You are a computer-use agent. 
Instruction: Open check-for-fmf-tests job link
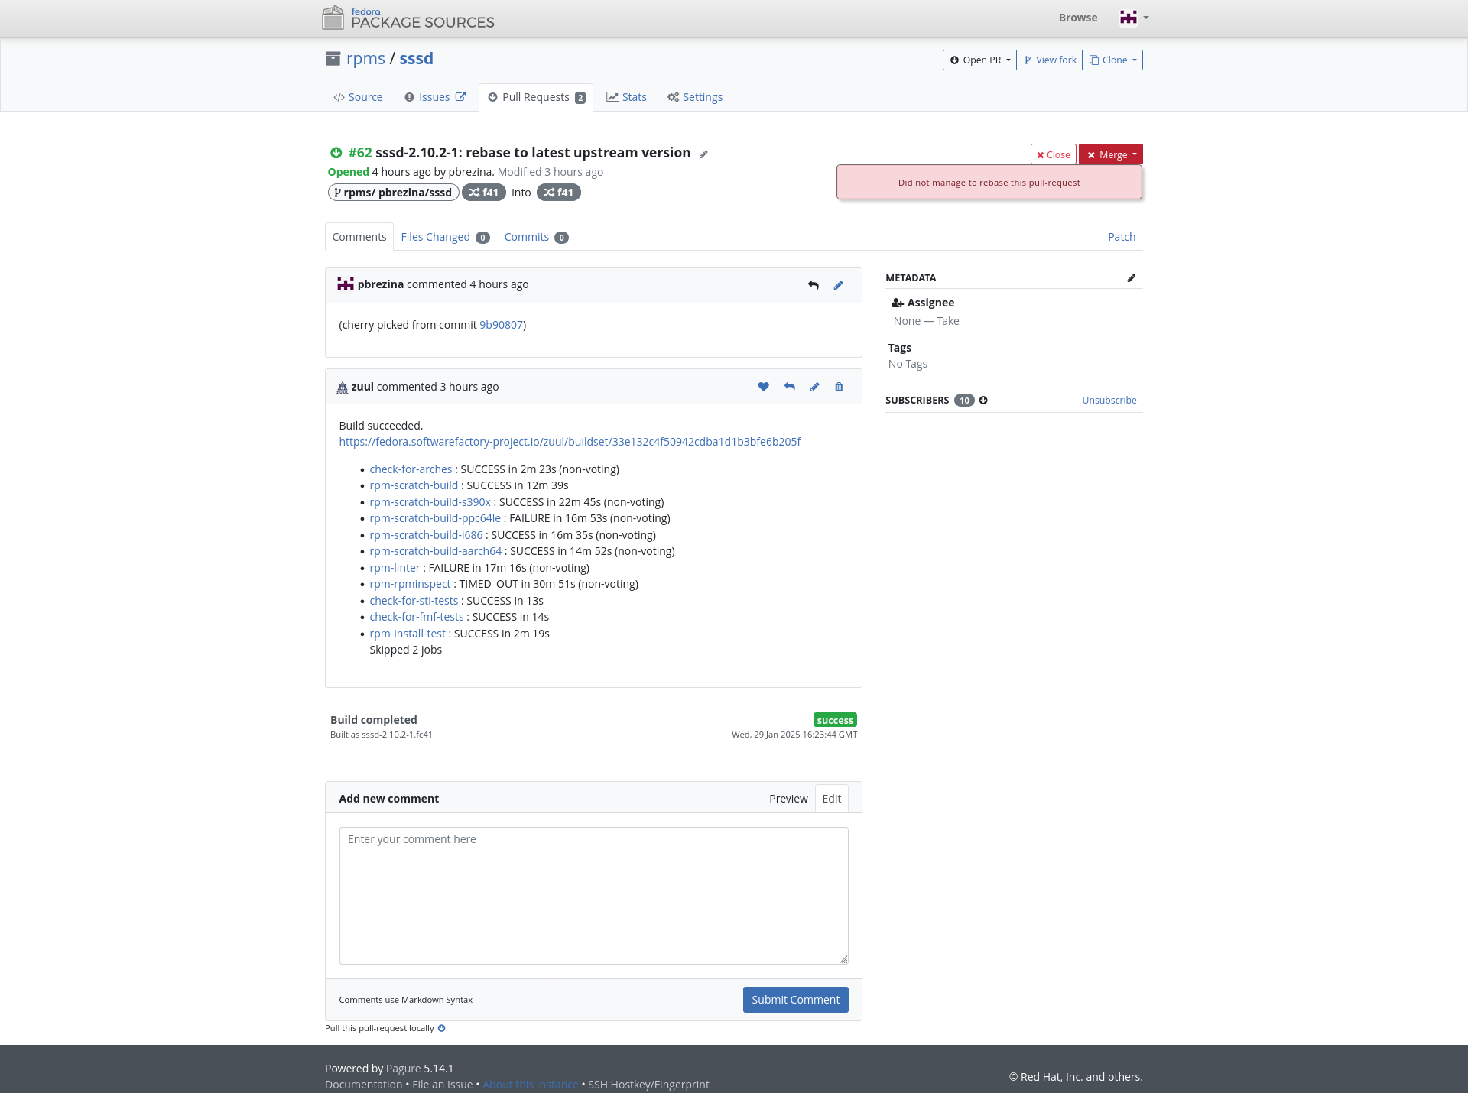click(x=417, y=617)
